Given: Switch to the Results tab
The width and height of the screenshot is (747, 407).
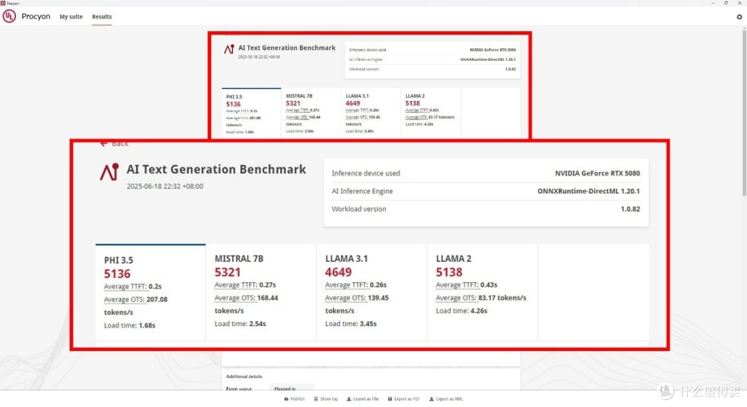Looking at the screenshot, I should coord(102,17).
